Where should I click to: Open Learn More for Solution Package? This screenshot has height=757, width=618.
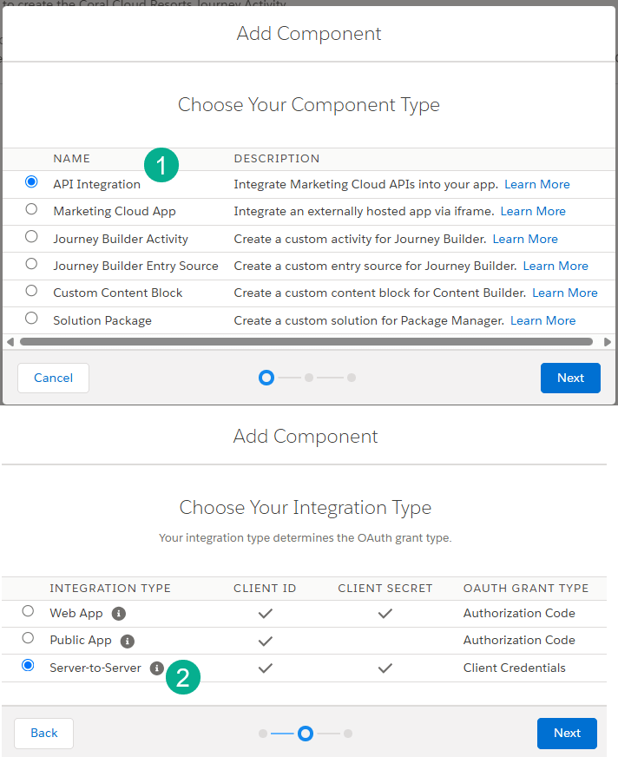pyautogui.click(x=542, y=320)
